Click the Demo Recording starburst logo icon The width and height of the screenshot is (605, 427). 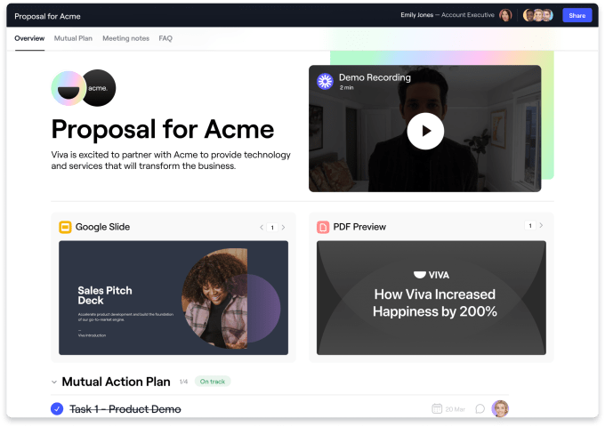click(x=325, y=81)
